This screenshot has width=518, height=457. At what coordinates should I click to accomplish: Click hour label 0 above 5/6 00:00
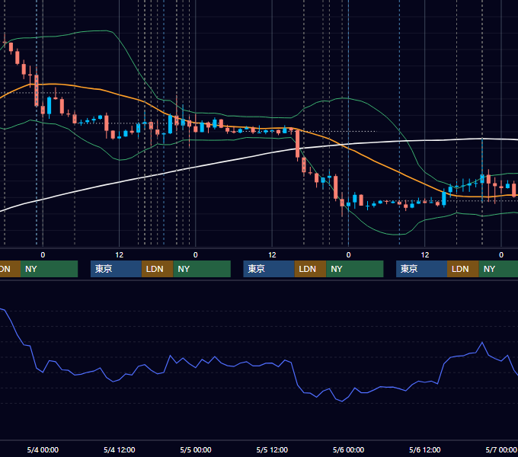(x=348, y=255)
